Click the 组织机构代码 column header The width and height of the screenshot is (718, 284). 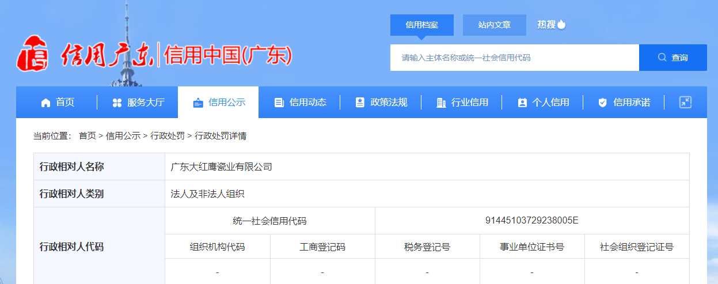(x=218, y=247)
